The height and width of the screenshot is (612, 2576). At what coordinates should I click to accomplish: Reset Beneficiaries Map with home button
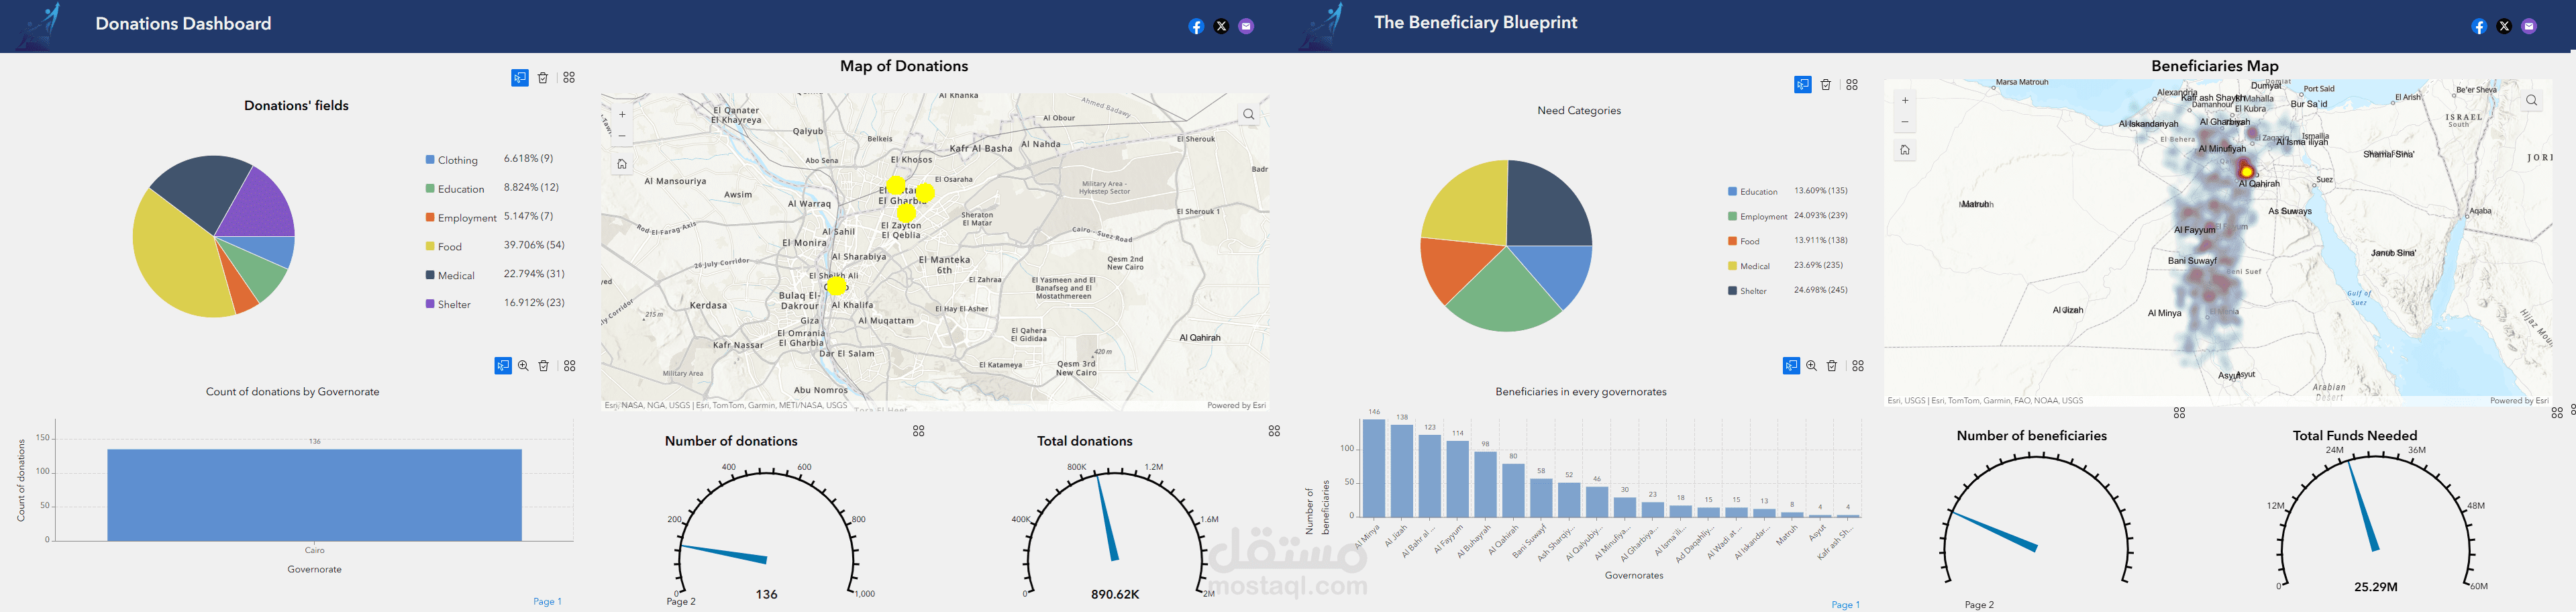1905,150
